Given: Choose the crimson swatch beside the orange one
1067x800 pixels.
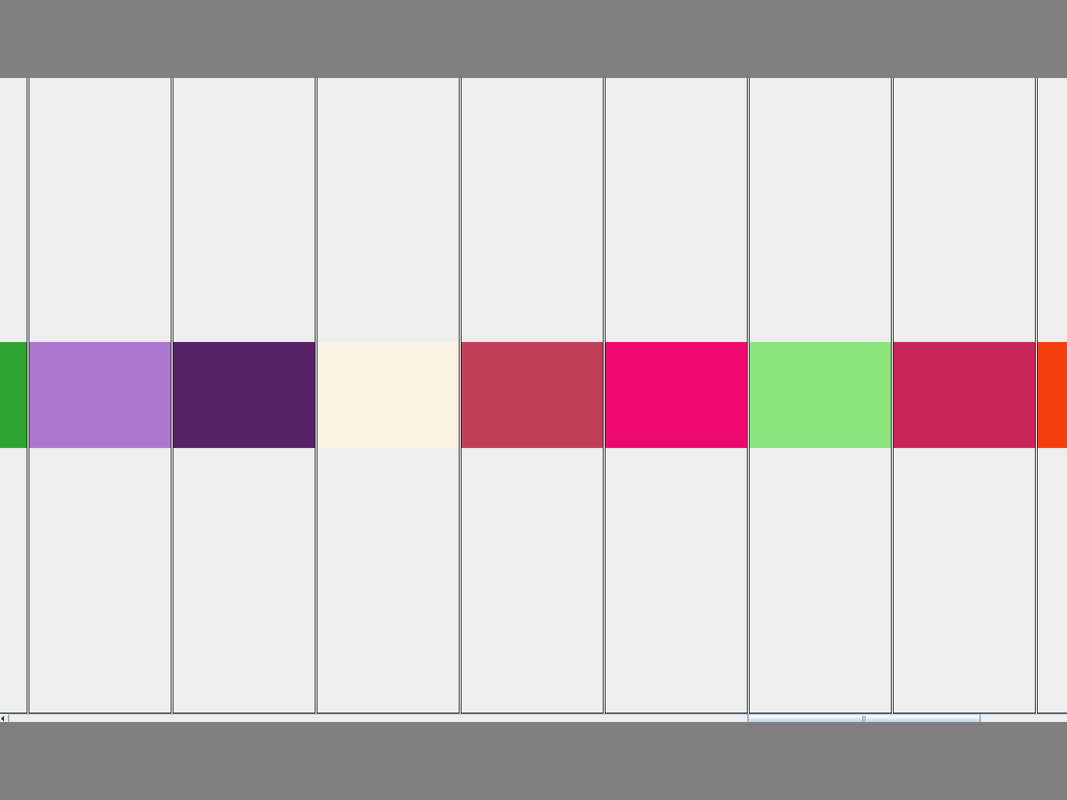Looking at the screenshot, I should click(964, 395).
